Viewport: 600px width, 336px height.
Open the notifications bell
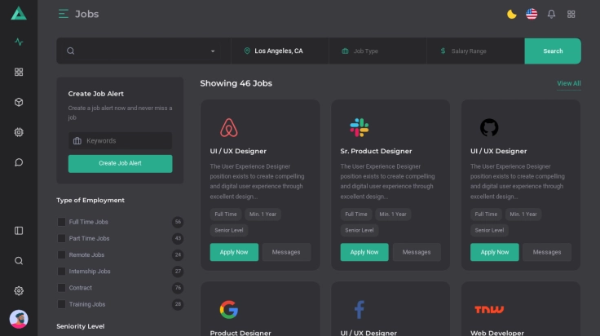pyautogui.click(x=551, y=14)
